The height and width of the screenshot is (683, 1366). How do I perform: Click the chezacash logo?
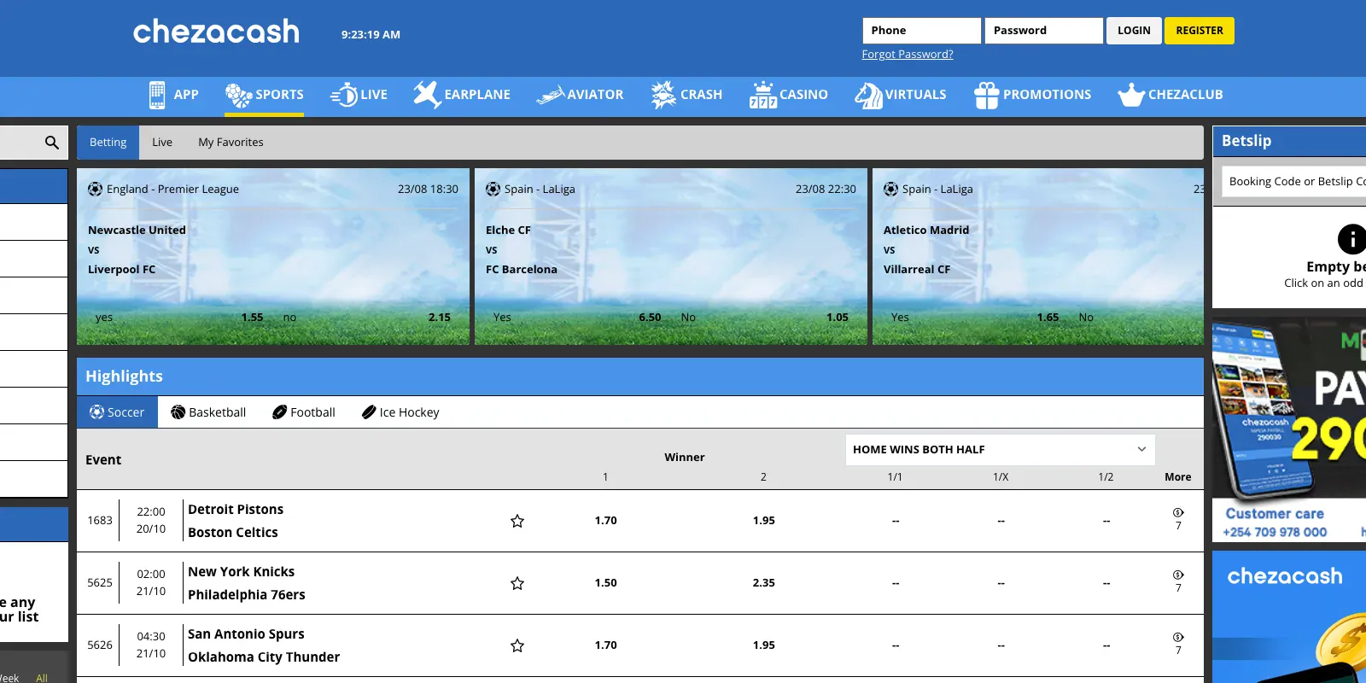pos(216,32)
